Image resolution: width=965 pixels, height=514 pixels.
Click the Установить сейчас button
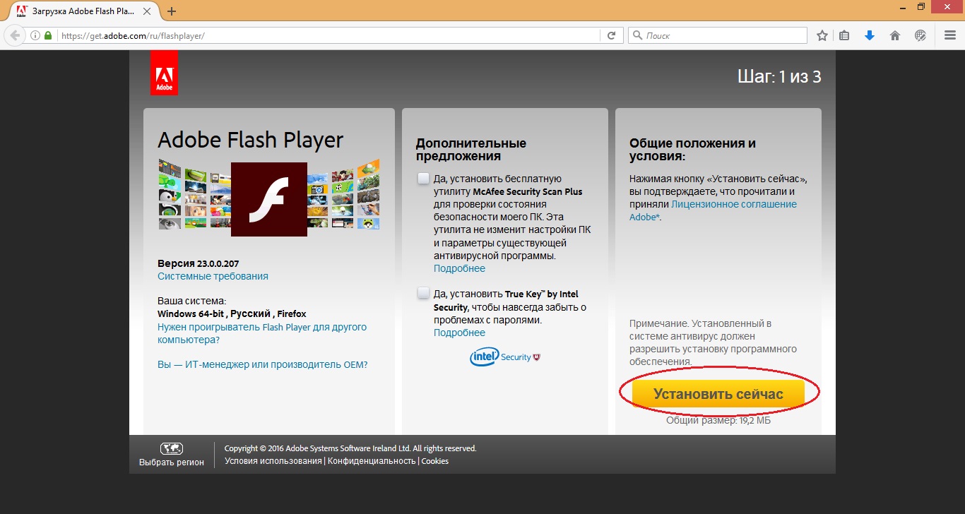click(x=718, y=394)
